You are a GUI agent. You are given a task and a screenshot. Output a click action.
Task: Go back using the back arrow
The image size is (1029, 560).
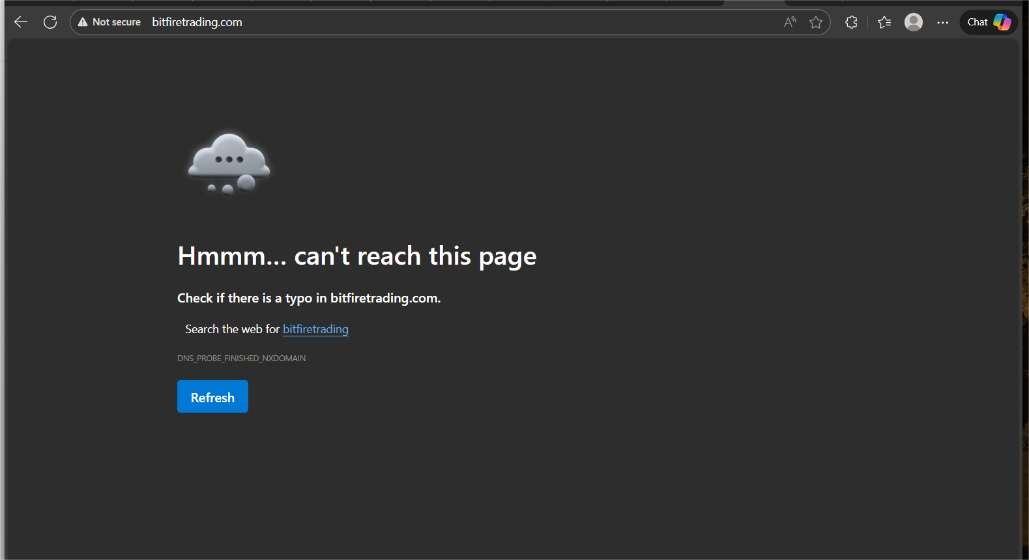click(21, 22)
